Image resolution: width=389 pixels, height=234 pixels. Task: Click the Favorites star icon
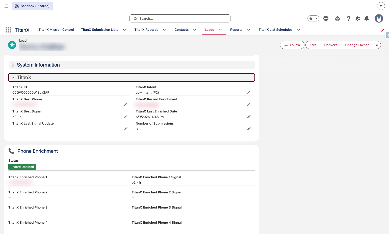pyautogui.click(x=311, y=18)
